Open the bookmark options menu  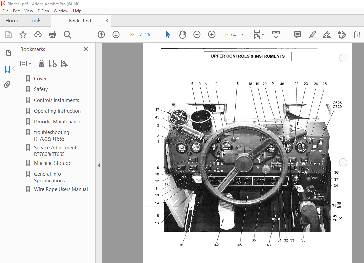[x=26, y=63]
